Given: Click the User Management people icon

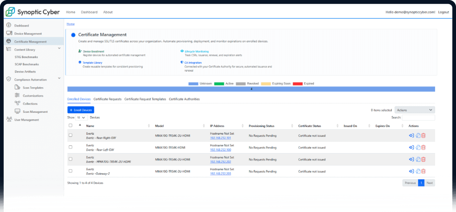Looking at the screenshot, I should [9, 120].
